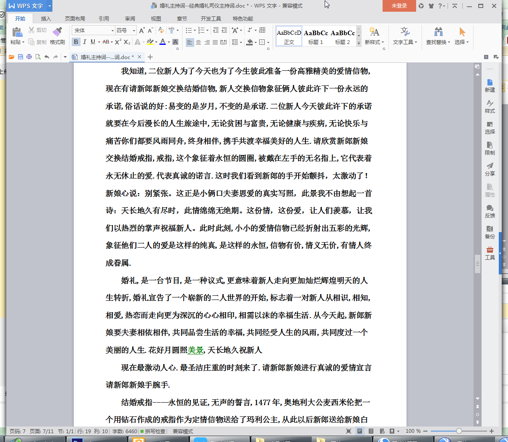Apply 标题 2 style
This screenshot has width=508, height=442.
[x=343, y=36]
